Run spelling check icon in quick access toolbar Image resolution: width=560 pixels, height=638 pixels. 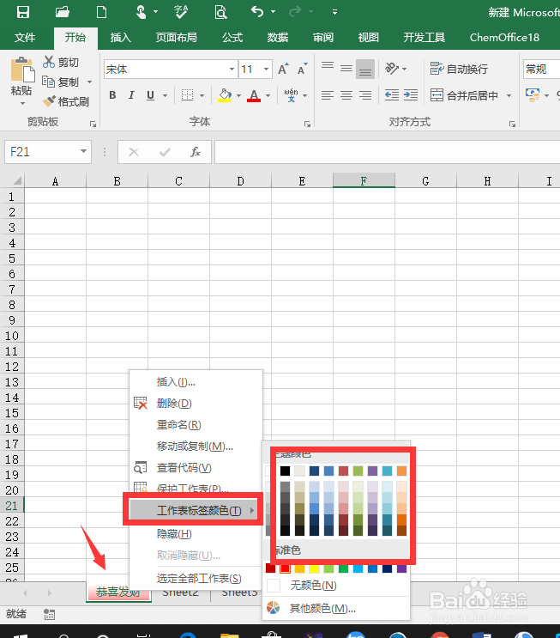point(181,12)
